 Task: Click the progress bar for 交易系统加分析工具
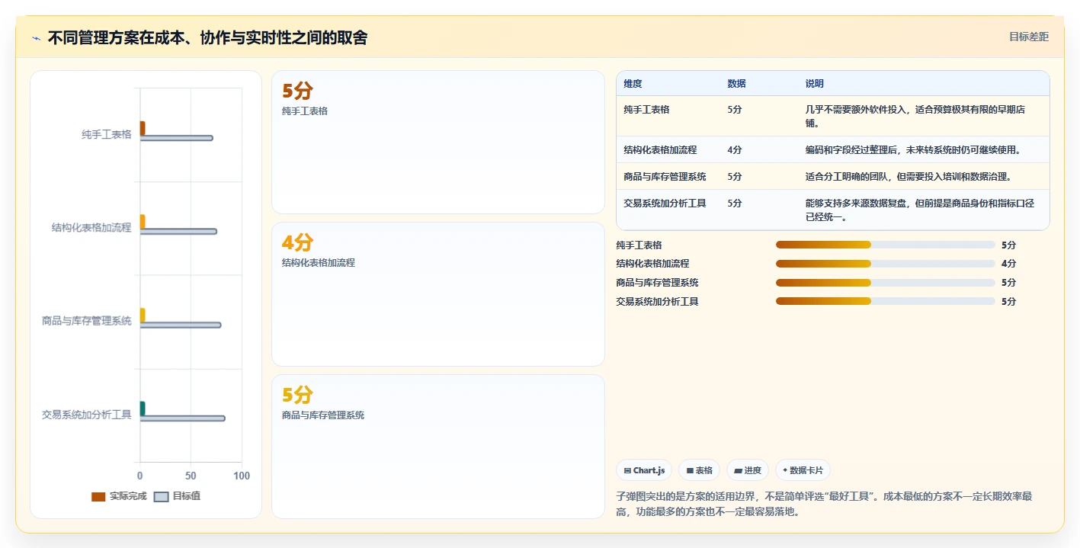point(886,301)
